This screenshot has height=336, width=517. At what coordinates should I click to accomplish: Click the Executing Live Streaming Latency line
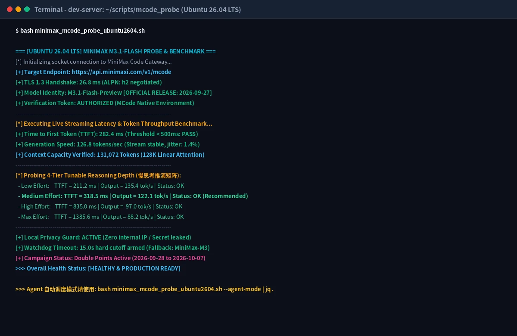(x=114, y=124)
